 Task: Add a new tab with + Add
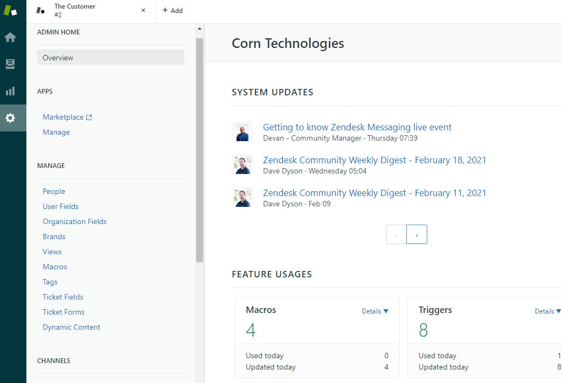pos(172,10)
